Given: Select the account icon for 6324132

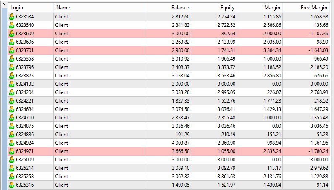Looking at the screenshot, I should click(12, 84).
